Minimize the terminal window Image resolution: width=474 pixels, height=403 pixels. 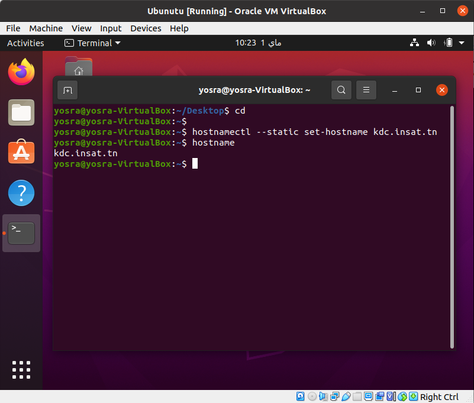(395, 90)
